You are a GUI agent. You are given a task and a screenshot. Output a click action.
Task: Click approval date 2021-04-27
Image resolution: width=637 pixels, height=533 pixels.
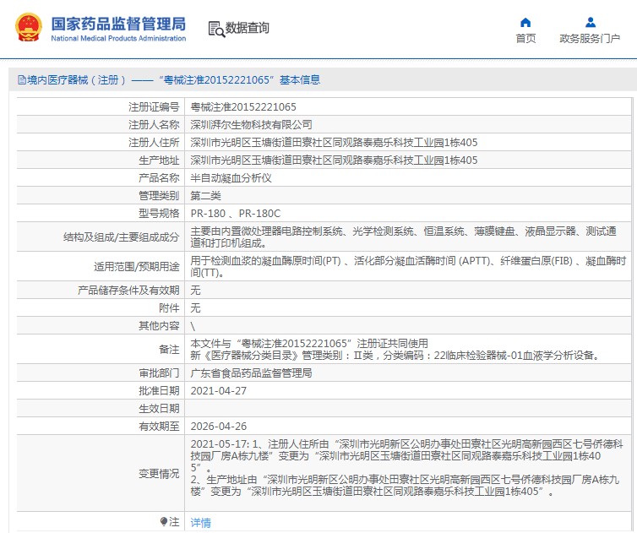point(219,390)
